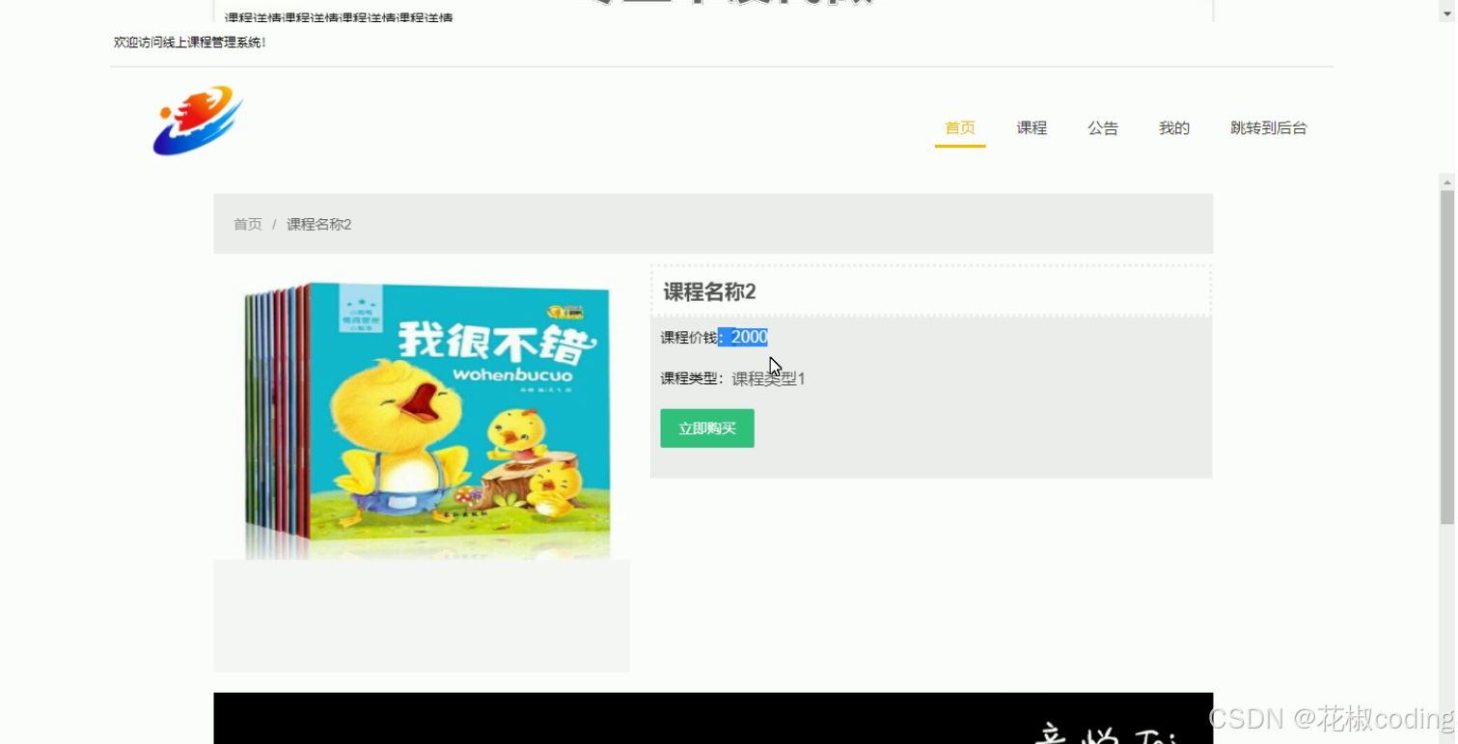Open the 首页 home navigation tab

(959, 127)
